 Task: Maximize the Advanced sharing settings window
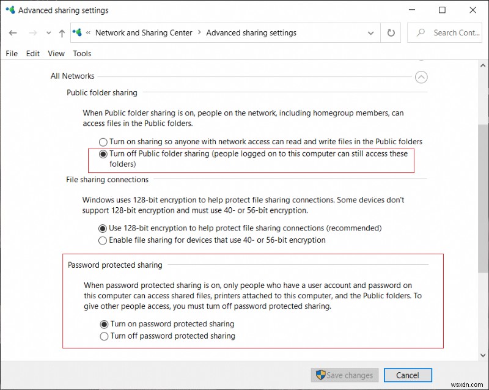[442, 10]
